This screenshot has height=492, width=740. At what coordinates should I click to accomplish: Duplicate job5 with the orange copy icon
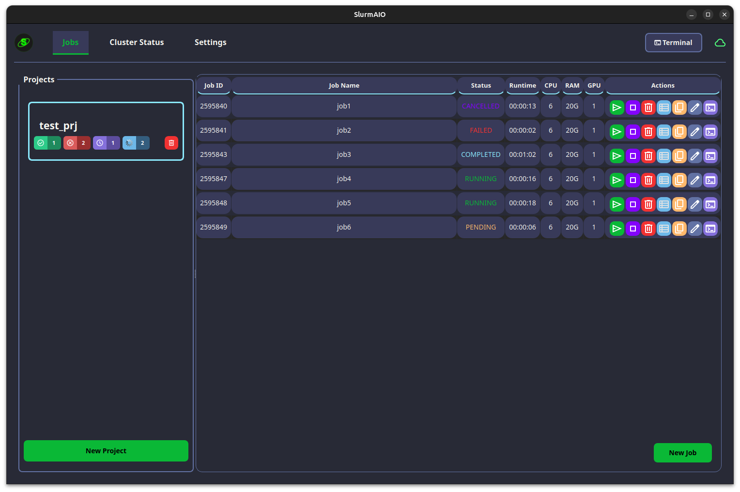click(x=679, y=204)
